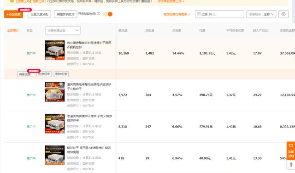Screen dimensions: 295x173
Task: Click the 点击率 column header
Action: click(177, 30)
